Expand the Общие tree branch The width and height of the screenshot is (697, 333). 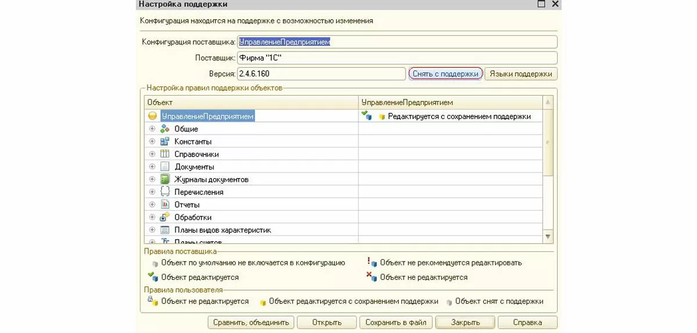coord(152,129)
